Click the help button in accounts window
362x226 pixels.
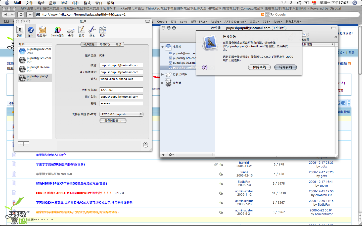coord(146,145)
